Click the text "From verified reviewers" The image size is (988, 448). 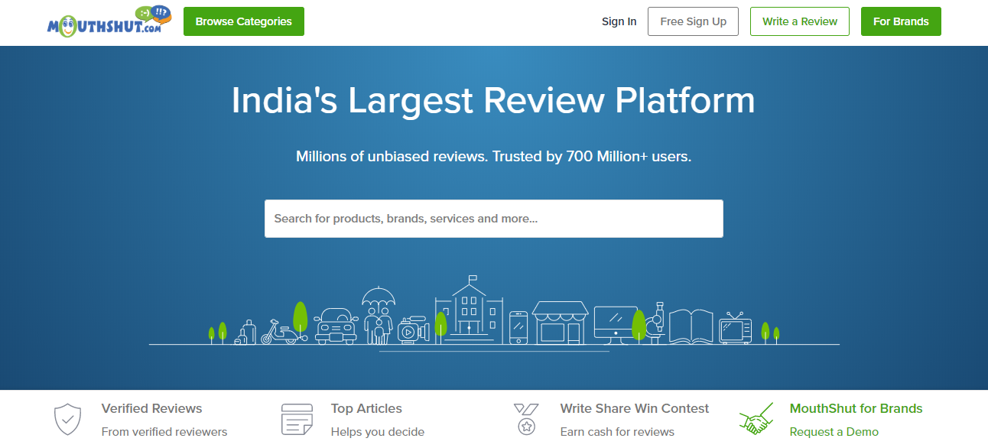pos(164,432)
